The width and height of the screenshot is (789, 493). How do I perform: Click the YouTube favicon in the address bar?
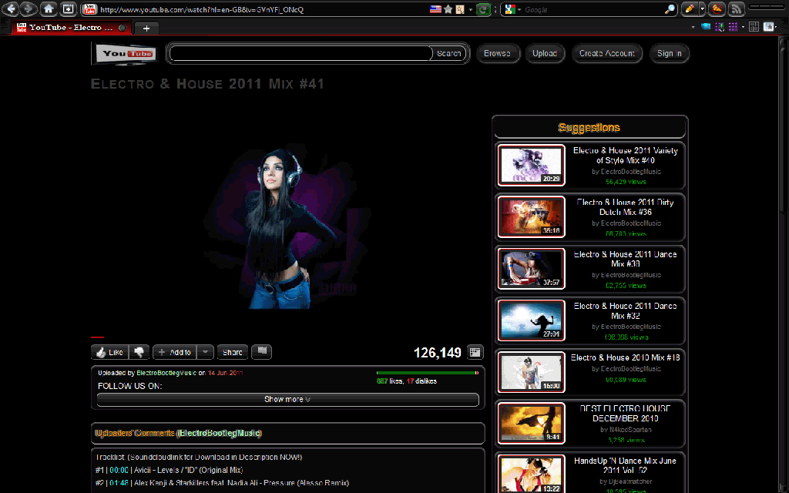click(x=90, y=9)
